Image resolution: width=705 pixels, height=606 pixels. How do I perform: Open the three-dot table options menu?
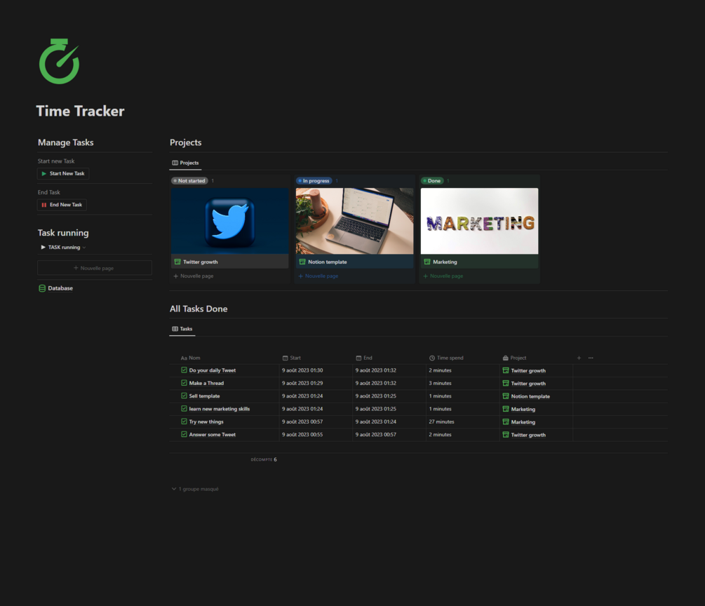[591, 358]
